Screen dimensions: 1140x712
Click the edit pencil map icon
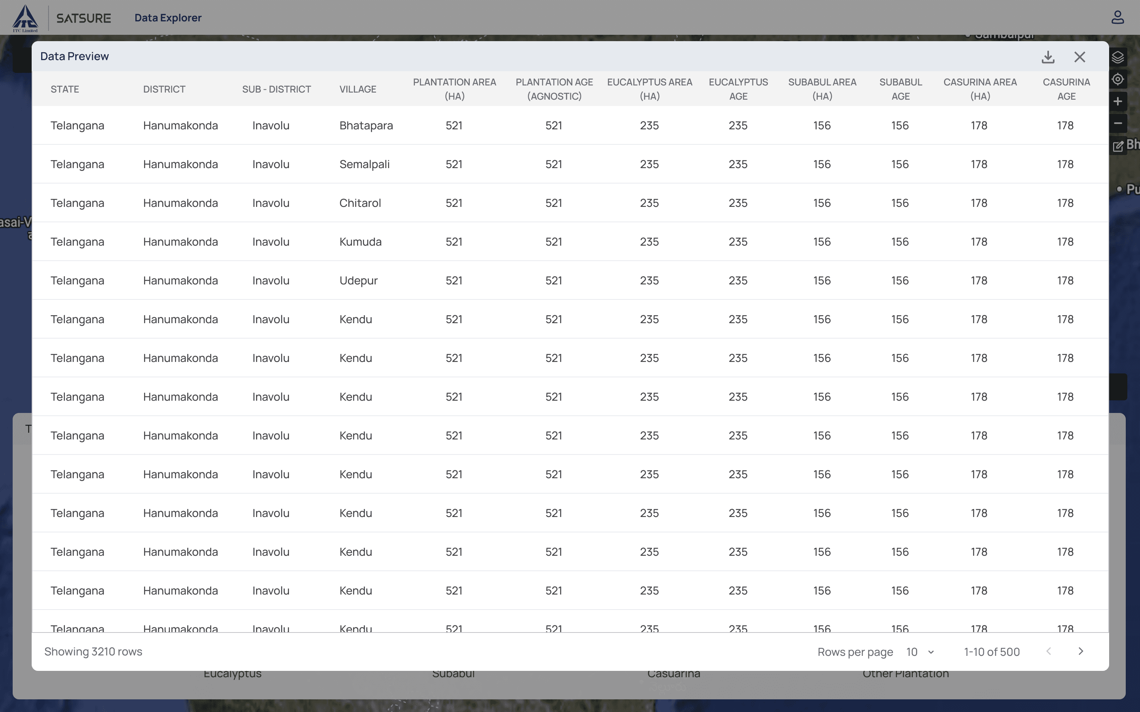click(x=1118, y=146)
